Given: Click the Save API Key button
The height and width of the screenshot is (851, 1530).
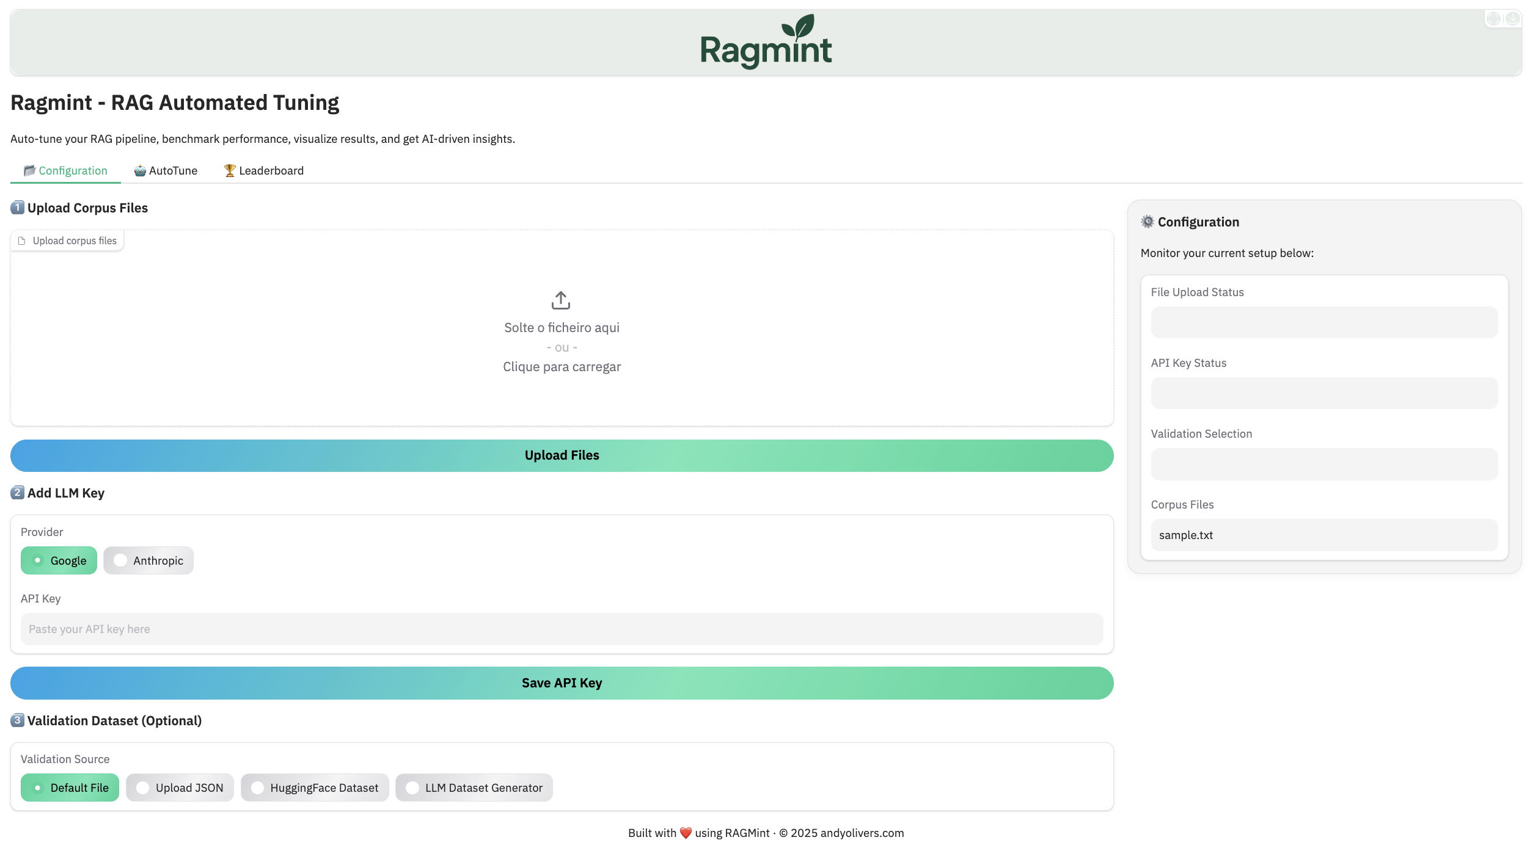Looking at the screenshot, I should tap(562, 683).
